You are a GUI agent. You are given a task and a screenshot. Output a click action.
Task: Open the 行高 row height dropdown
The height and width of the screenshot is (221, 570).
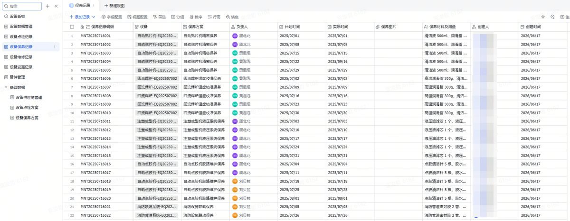[x=214, y=17]
